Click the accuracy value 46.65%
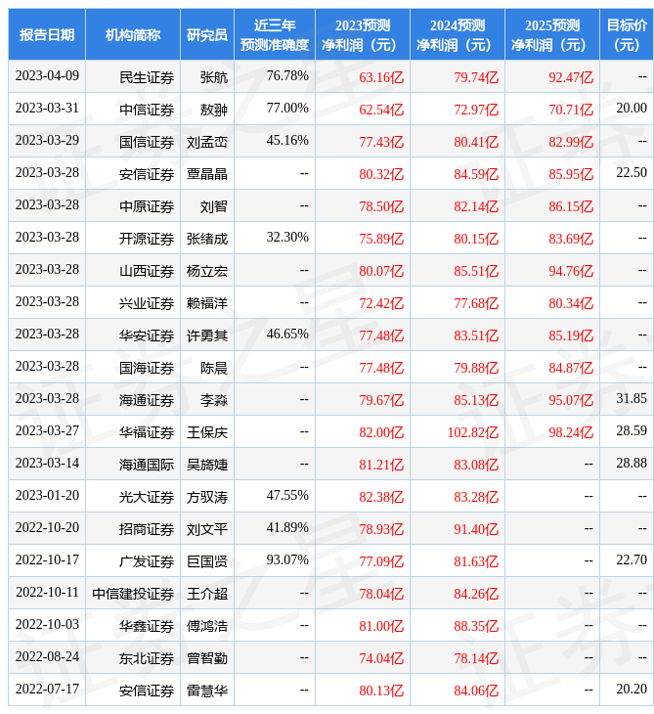 click(287, 335)
